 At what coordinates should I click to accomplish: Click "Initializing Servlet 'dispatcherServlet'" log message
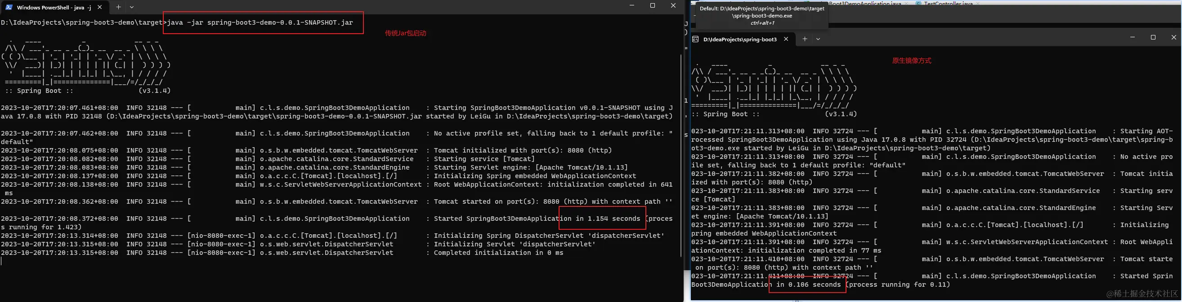pyautogui.click(x=515, y=244)
